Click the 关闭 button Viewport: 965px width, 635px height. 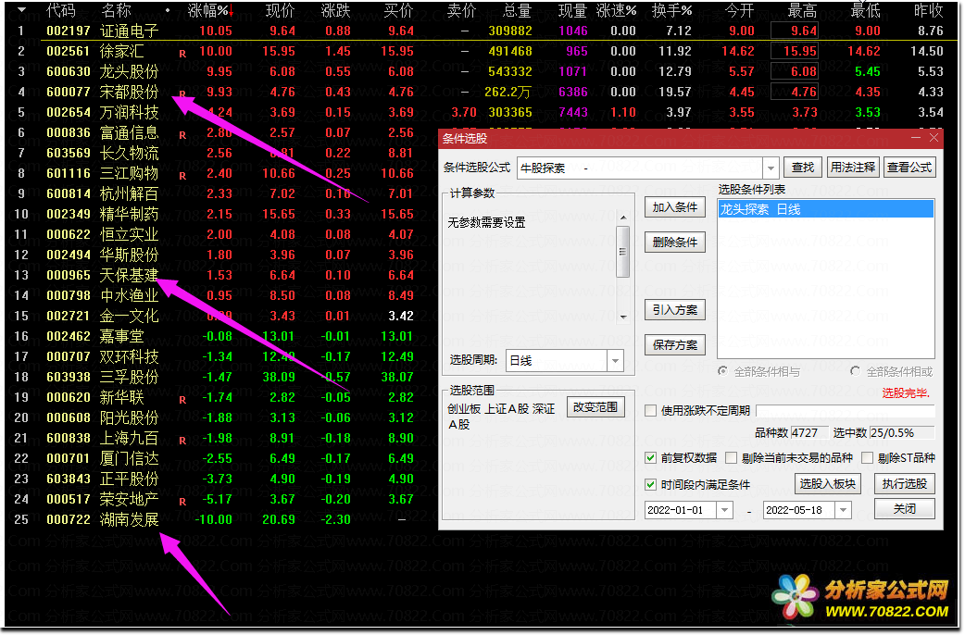(x=905, y=509)
